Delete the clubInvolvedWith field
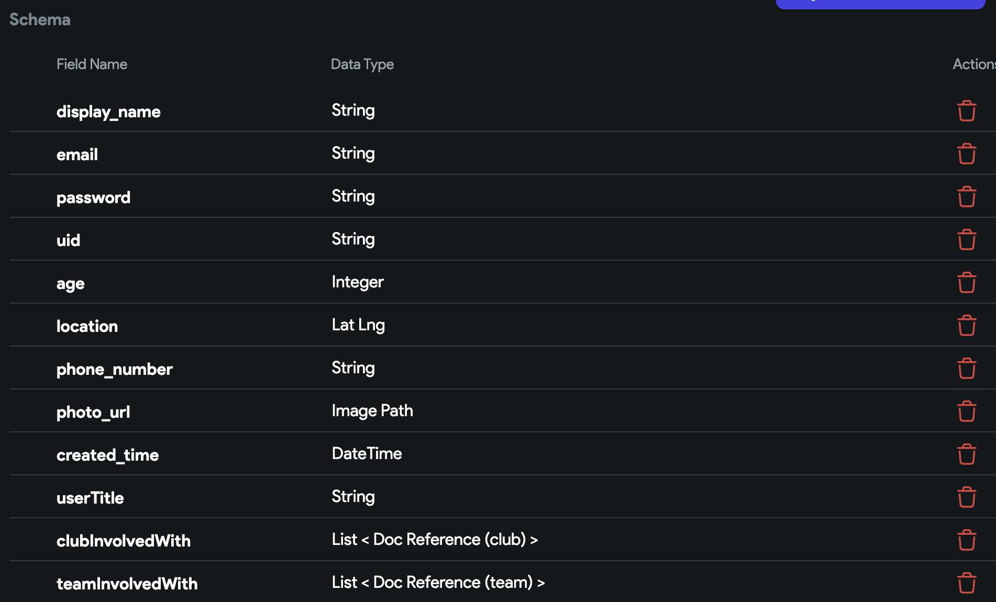Screen dimensions: 996x602 [966, 540]
